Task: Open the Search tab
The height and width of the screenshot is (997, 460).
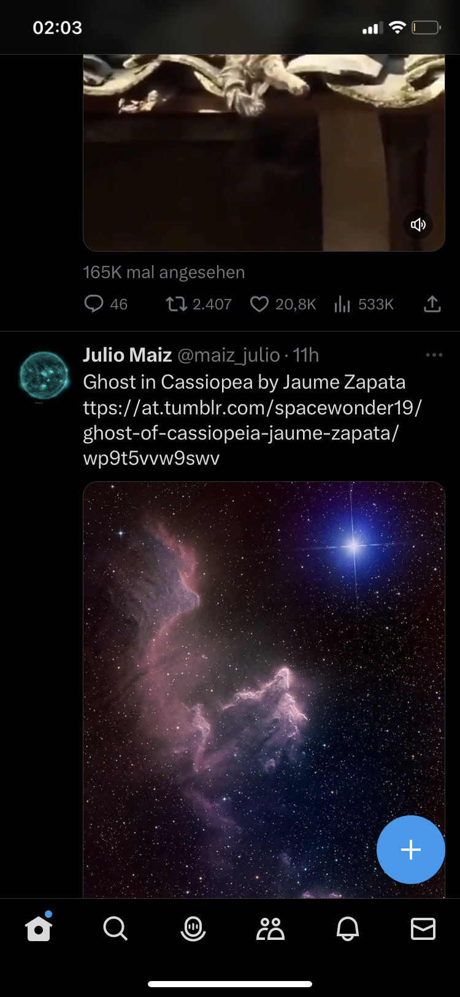Action: click(x=116, y=928)
